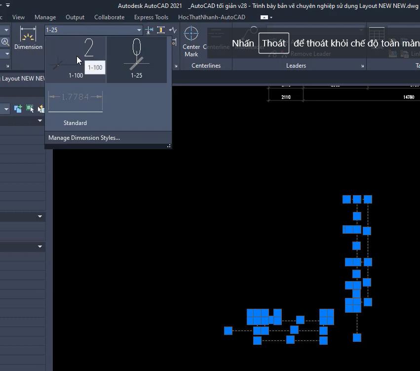Open the Manage menu
The image size is (420, 371).
click(x=45, y=17)
